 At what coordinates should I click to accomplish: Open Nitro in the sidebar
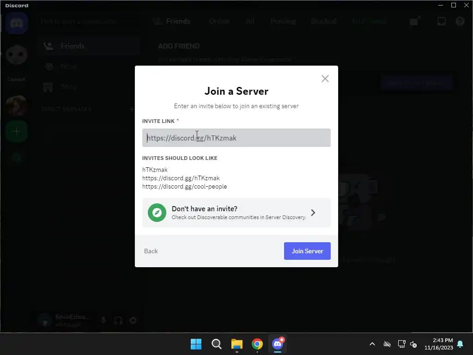[x=89, y=67]
